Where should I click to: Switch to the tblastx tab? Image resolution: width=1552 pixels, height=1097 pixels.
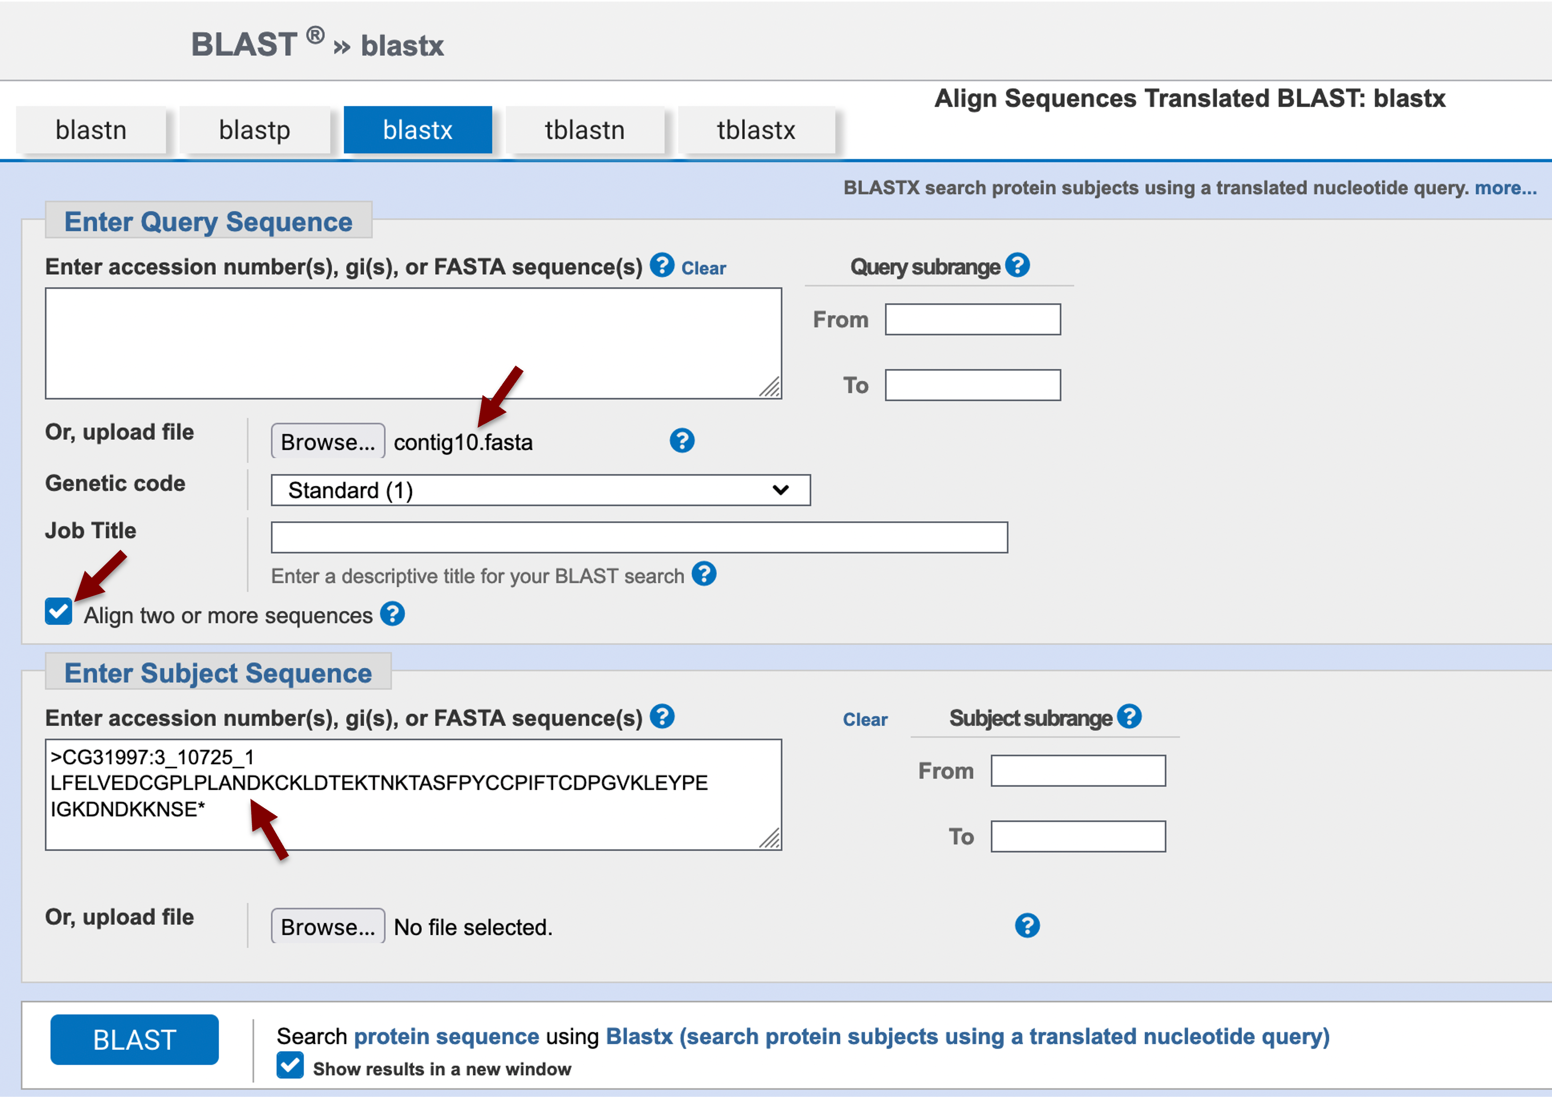click(x=756, y=130)
